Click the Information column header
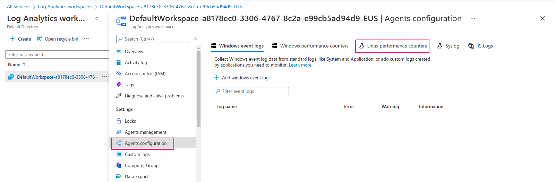The image size is (555, 182). tap(431, 106)
